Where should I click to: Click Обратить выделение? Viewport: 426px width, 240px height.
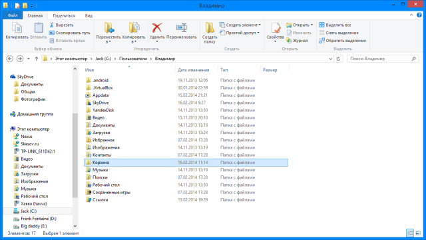point(342,41)
